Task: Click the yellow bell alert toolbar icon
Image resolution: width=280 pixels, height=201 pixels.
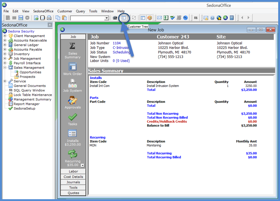Action: tap(219, 18)
